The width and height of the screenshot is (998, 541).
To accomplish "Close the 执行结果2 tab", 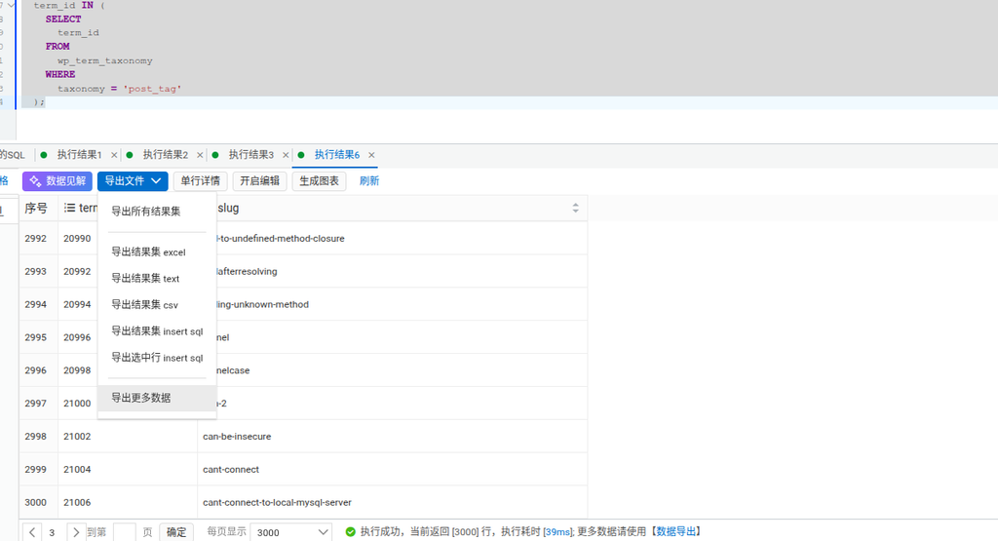I will tap(200, 155).
